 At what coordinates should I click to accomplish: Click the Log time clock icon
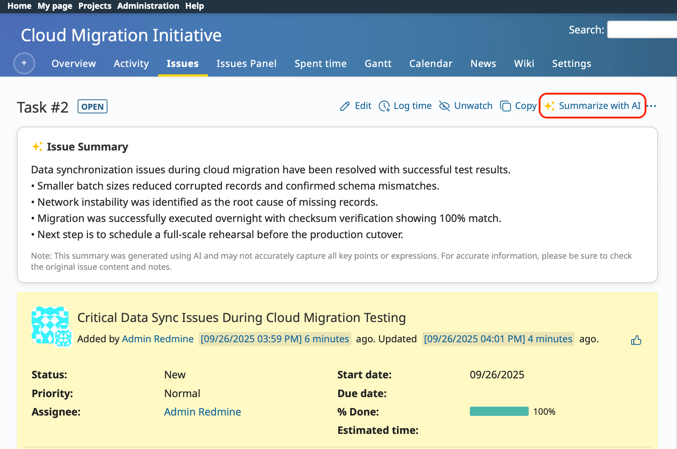(x=384, y=106)
